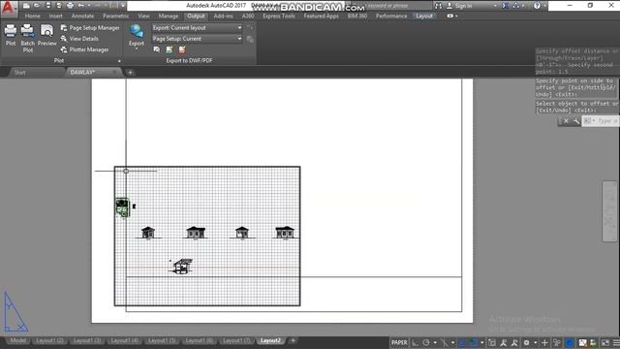Open the Manage ribbon tab
This screenshot has height=349, width=620.
169,16
